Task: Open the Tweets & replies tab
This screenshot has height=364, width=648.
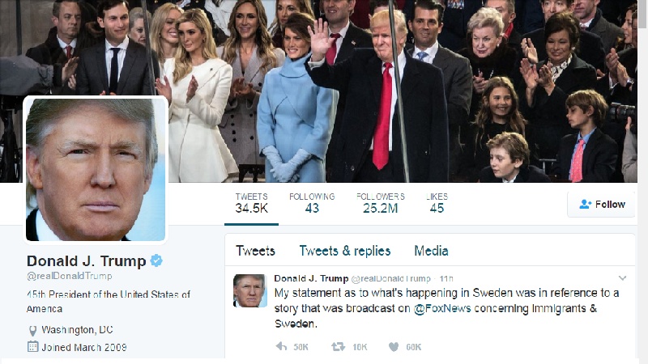Action: pos(345,251)
